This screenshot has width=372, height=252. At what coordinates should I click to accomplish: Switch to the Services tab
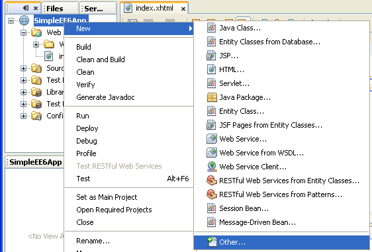click(98, 9)
